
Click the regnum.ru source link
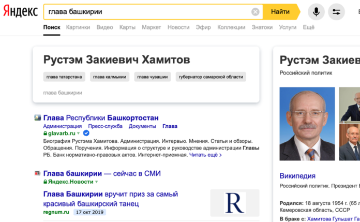56,212
